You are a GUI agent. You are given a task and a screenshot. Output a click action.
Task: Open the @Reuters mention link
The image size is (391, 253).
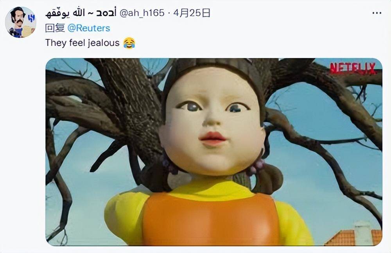pyautogui.click(x=89, y=28)
